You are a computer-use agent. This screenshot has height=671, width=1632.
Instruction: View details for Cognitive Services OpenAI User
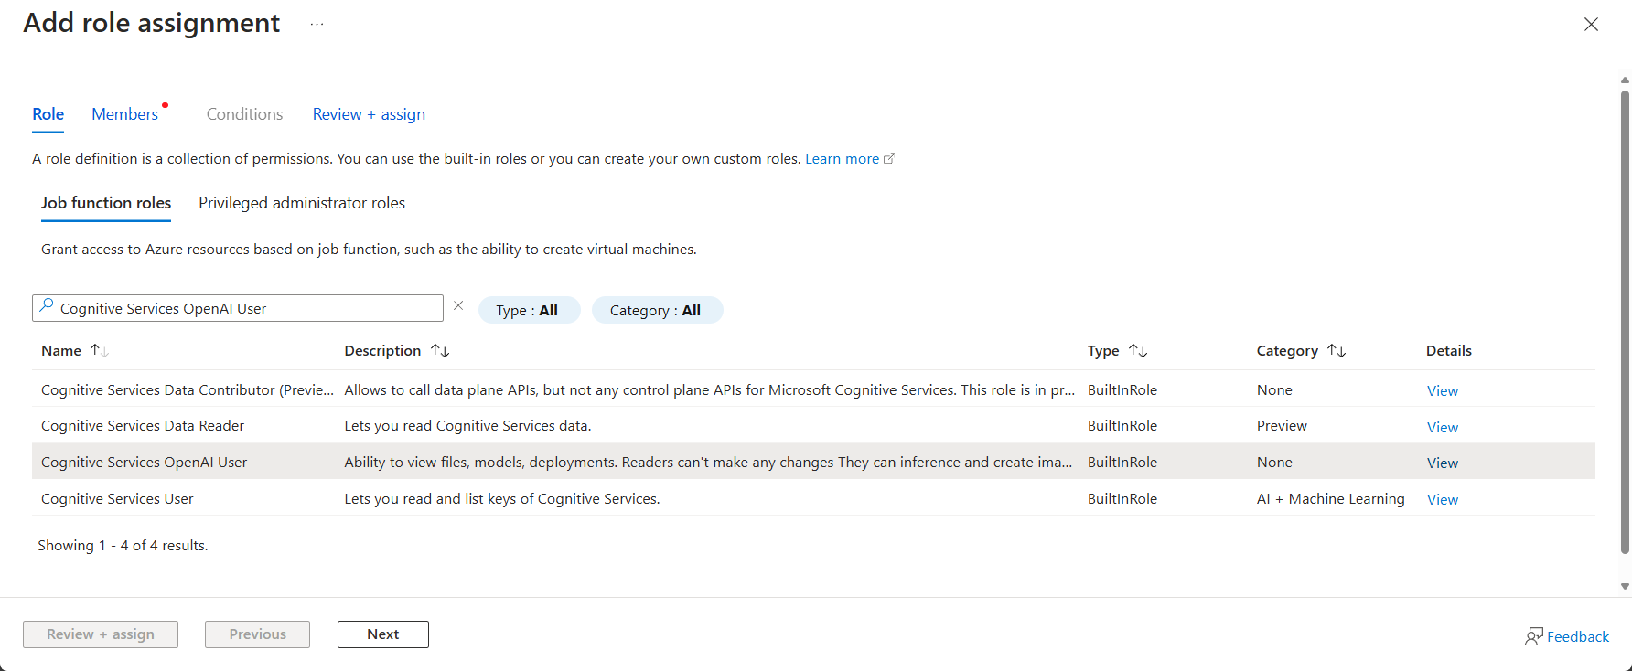click(x=1442, y=463)
